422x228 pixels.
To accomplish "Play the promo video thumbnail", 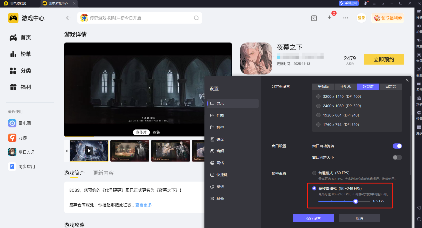I will [x=89, y=151].
